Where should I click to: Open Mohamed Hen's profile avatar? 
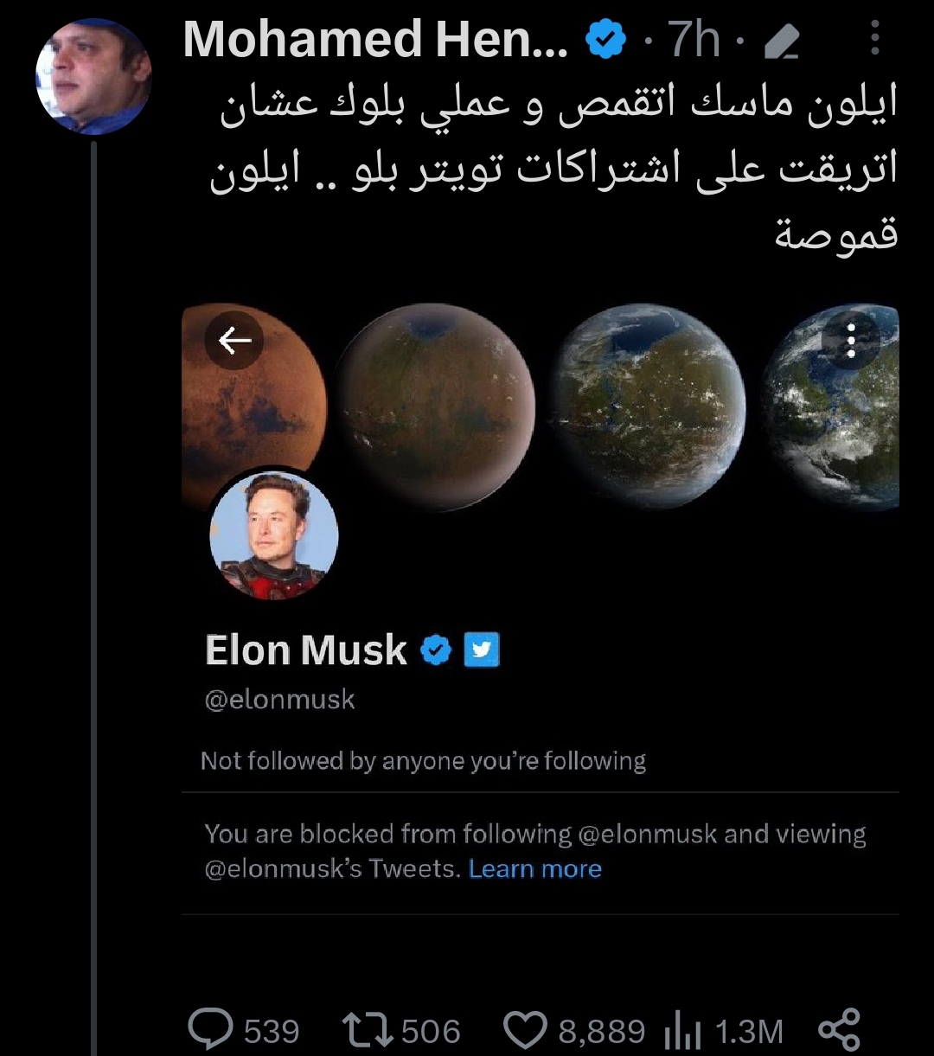(93, 77)
